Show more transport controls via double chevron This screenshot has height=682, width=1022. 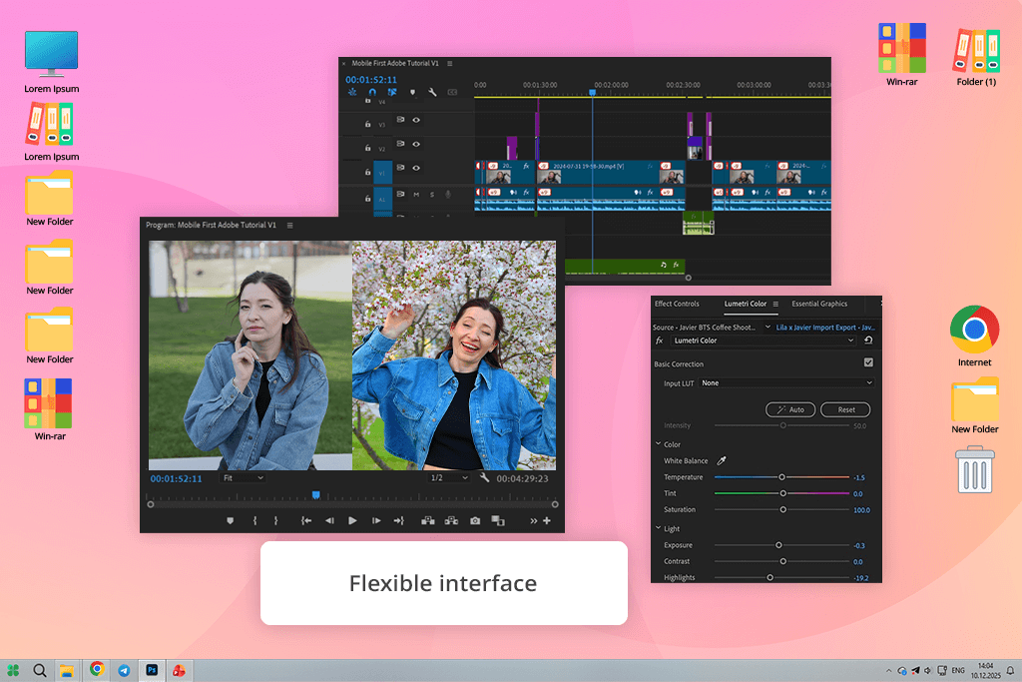click(x=534, y=521)
